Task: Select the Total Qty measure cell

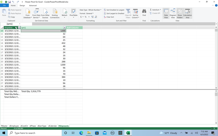Action: tap(43, 91)
